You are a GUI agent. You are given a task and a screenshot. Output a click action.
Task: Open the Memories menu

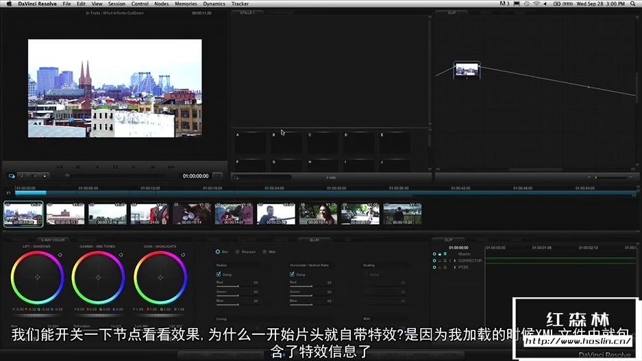pos(186,3)
